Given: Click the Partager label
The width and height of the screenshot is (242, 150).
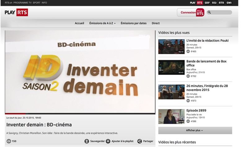Looking at the screenshot, I should [x=148, y=141].
